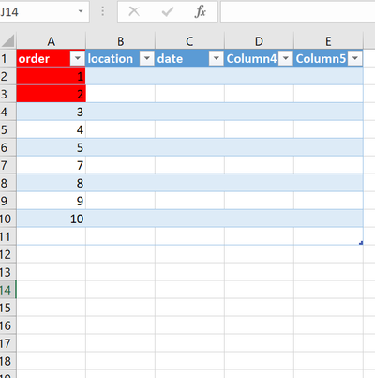Image resolution: width=375 pixels, height=378 pixels.
Task: Select row 18 header
Action: [x=7, y=361]
